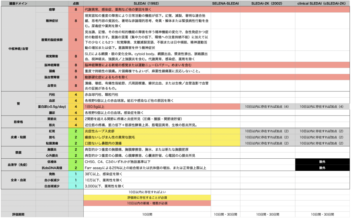
Task: Select the SLEDAI-2K (2002) header cell
Action: tap(267, 3)
